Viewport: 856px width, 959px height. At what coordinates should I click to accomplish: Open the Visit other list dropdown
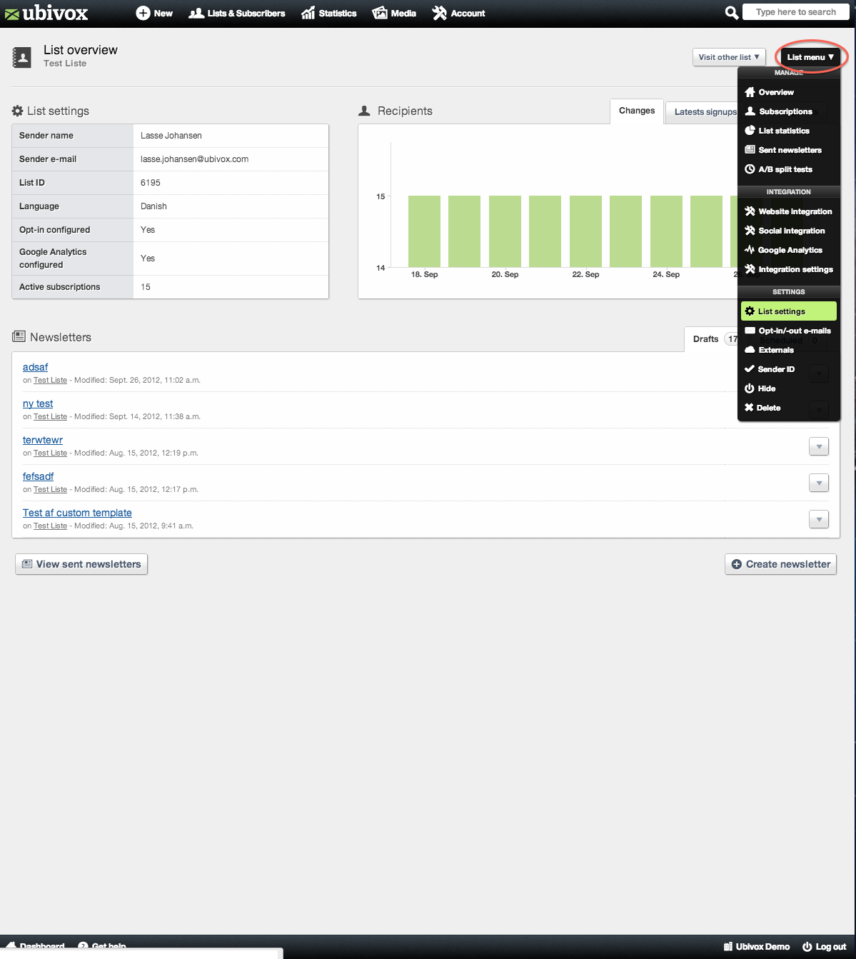click(x=729, y=57)
